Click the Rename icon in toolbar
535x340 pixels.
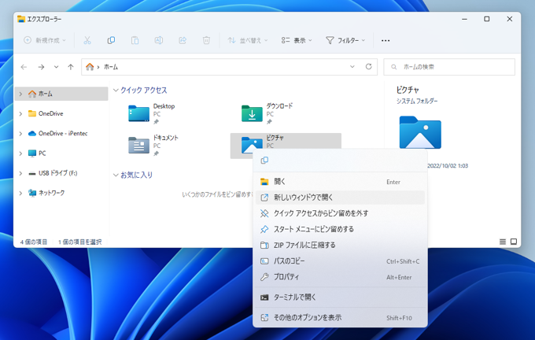(x=159, y=40)
